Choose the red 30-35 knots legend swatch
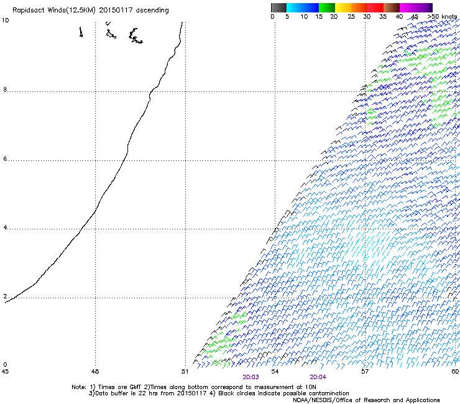The height and width of the screenshot is (404, 460). 375,7
